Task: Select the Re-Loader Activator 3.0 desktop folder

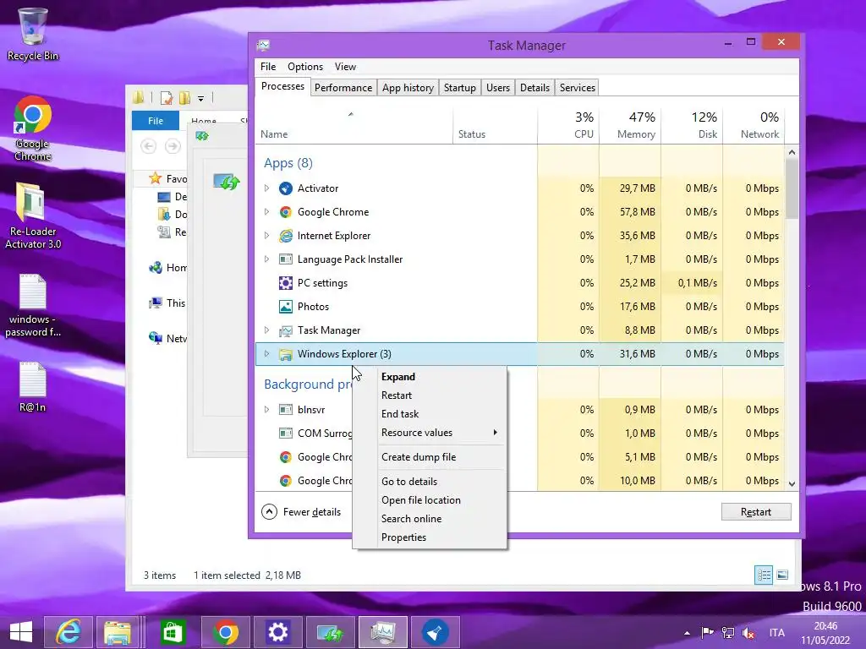Action: point(33,215)
